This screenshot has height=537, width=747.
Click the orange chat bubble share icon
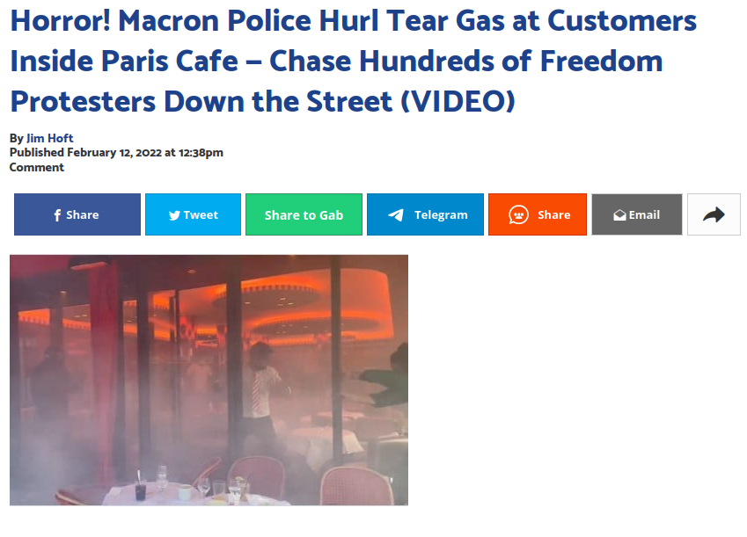[518, 215]
